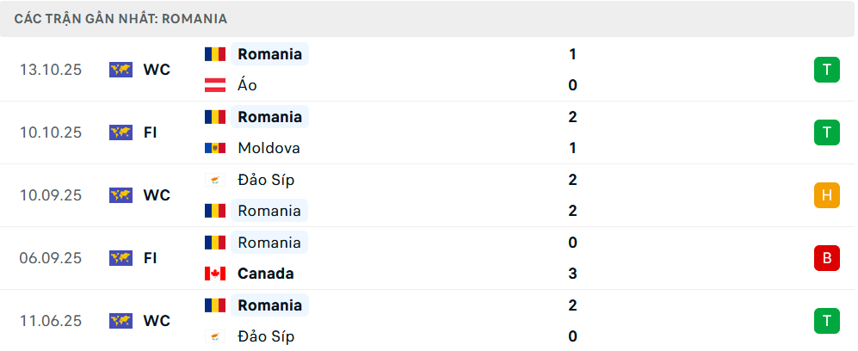Click green T badge for Moldova match
Screen dimensions: 858x351
pos(826,132)
